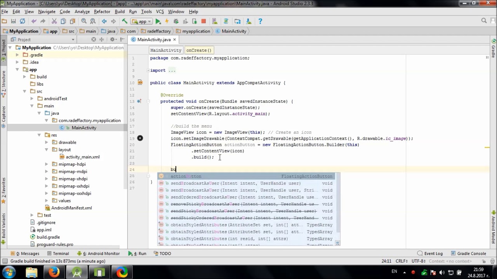Open the Refactor menu
Screen dimensions: 497x279
click(102, 12)
